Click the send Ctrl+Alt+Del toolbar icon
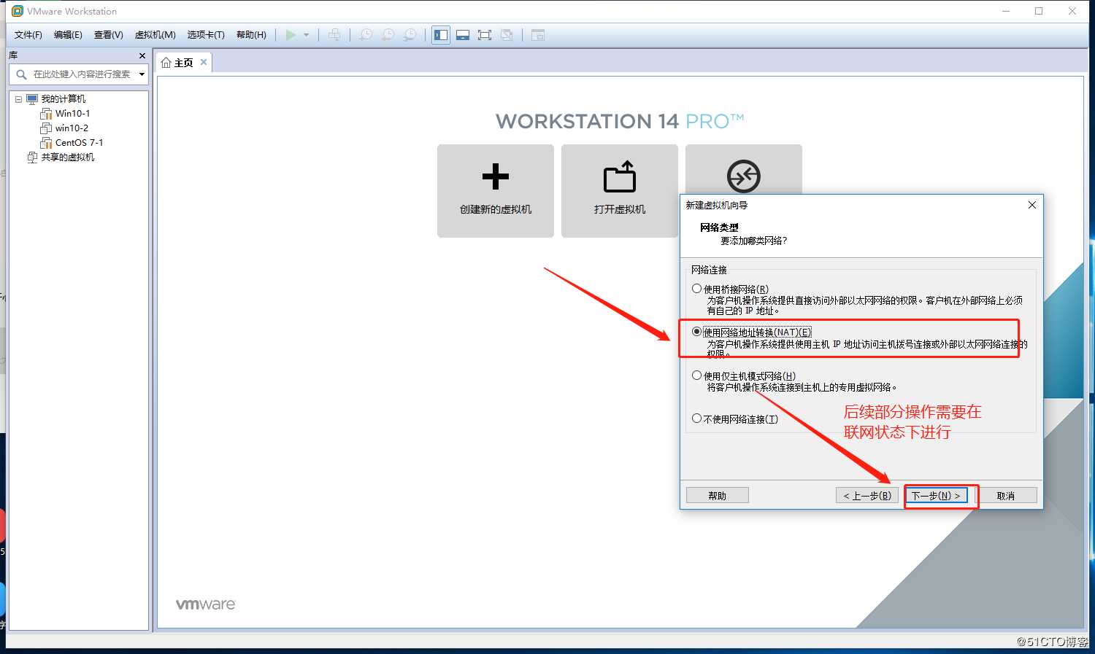This screenshot has height=654, width=1095. 334,35
